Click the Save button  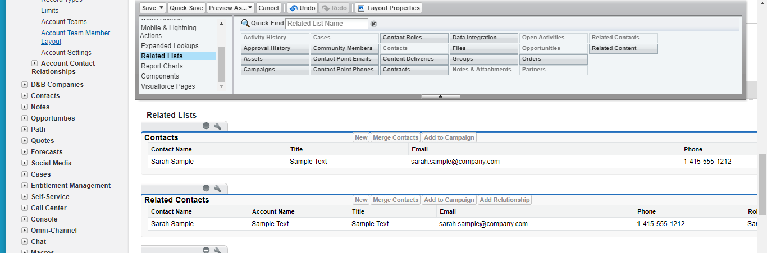tap(149, 8)
